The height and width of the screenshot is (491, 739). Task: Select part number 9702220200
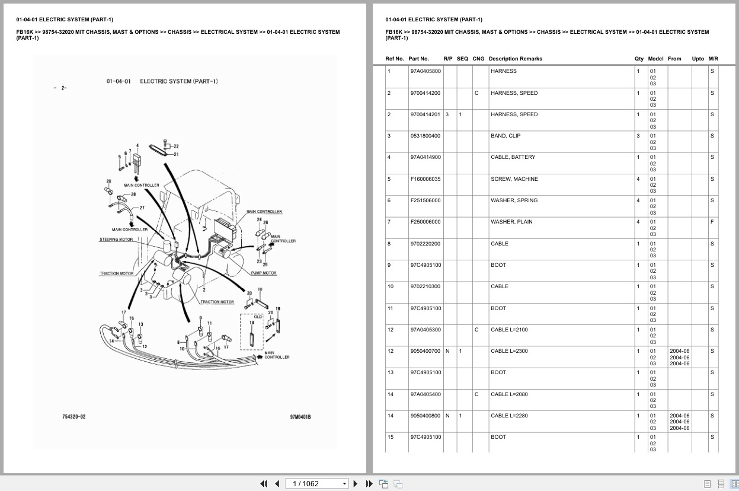pos(426,244)
